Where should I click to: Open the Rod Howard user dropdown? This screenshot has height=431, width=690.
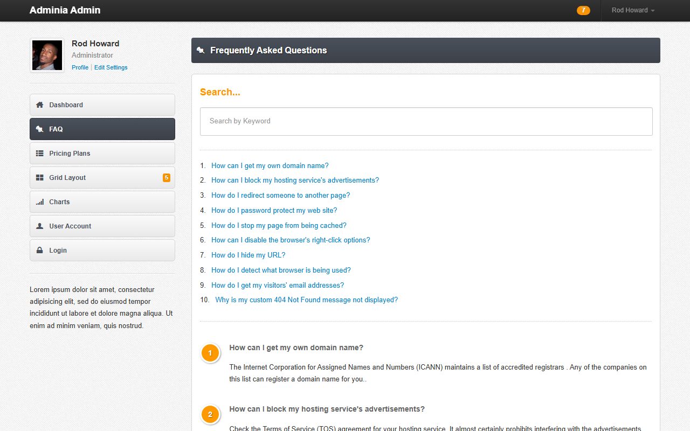pos(633,10)
